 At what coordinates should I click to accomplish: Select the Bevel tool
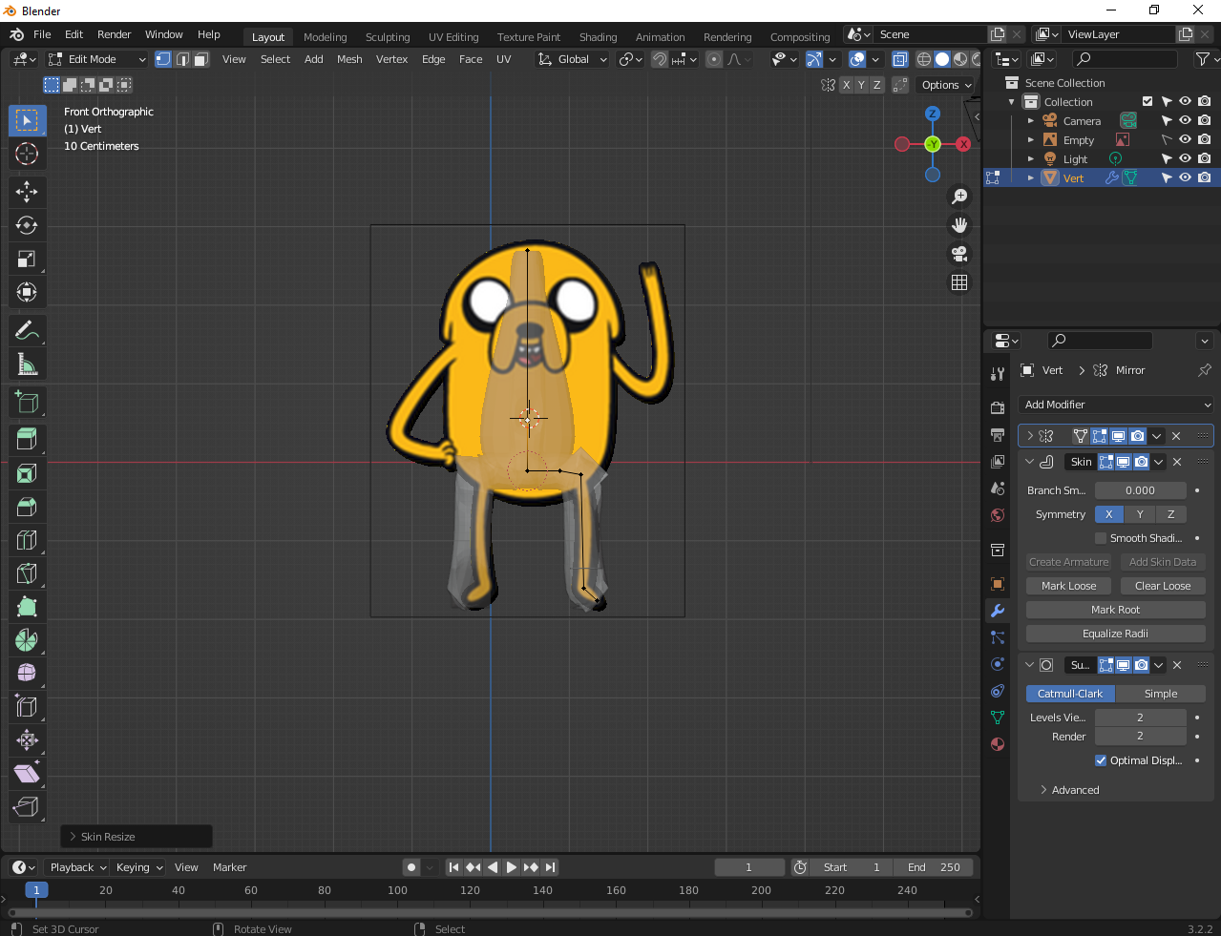[x=27, y=507]
